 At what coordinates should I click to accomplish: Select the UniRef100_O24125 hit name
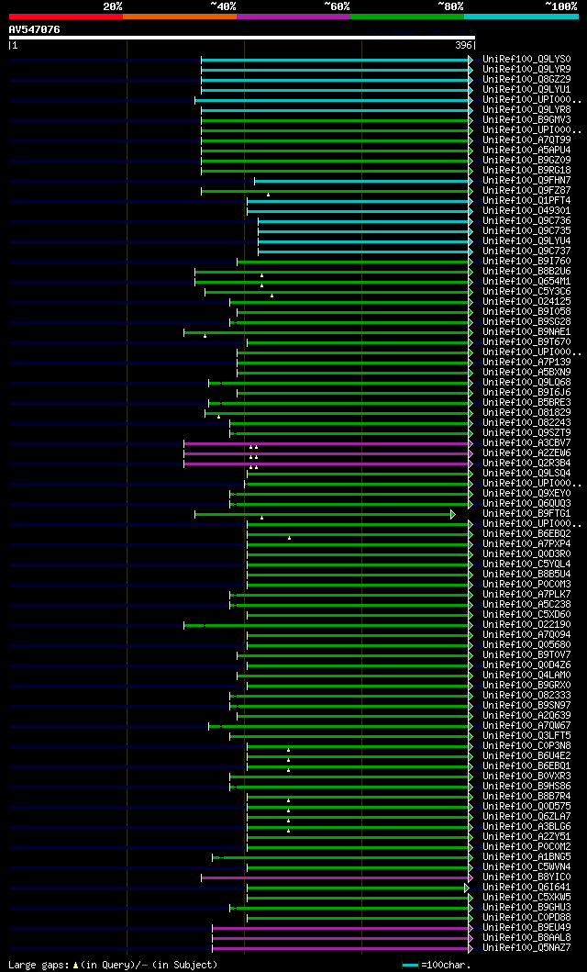pyautogui.click(x=527, y=302)
